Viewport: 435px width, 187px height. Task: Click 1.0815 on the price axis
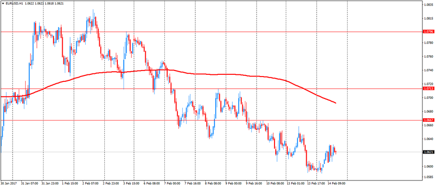point(428,18)
